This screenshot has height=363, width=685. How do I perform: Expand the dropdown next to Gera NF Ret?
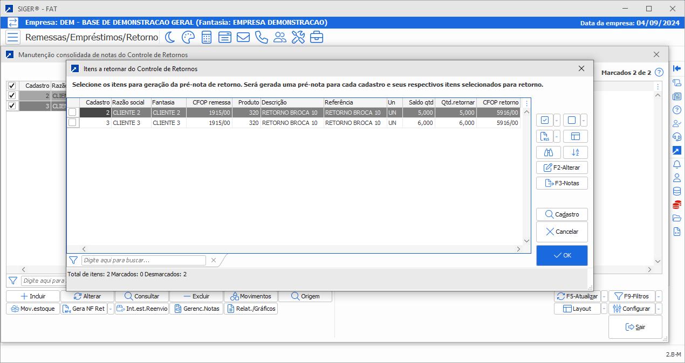pos(110,309)
